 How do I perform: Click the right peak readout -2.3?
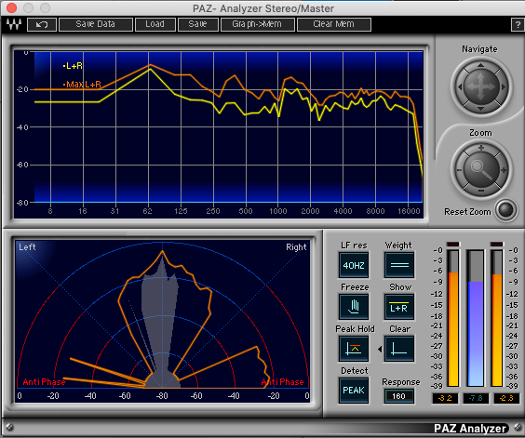[x=506, y=398]
